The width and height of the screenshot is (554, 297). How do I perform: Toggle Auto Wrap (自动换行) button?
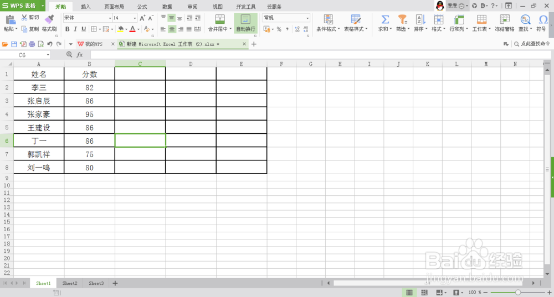pyautogui.click(x=245, y=23)
